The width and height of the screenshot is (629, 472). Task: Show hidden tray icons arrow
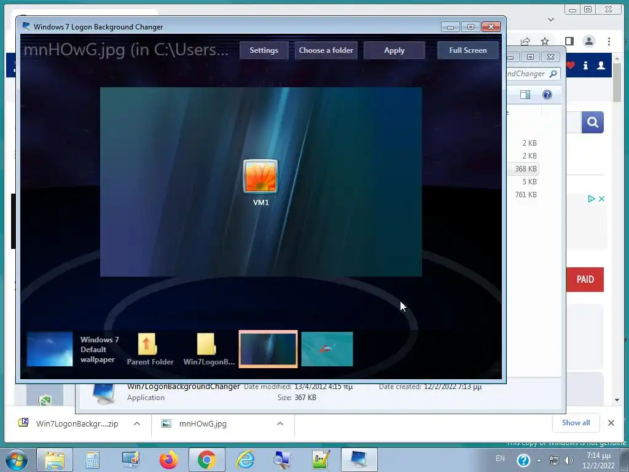pos(539,460)
